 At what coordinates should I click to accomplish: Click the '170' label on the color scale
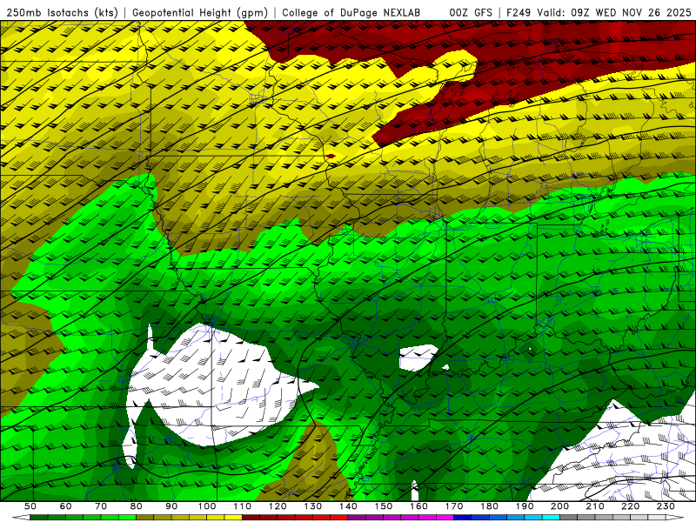tap(454, 506)
